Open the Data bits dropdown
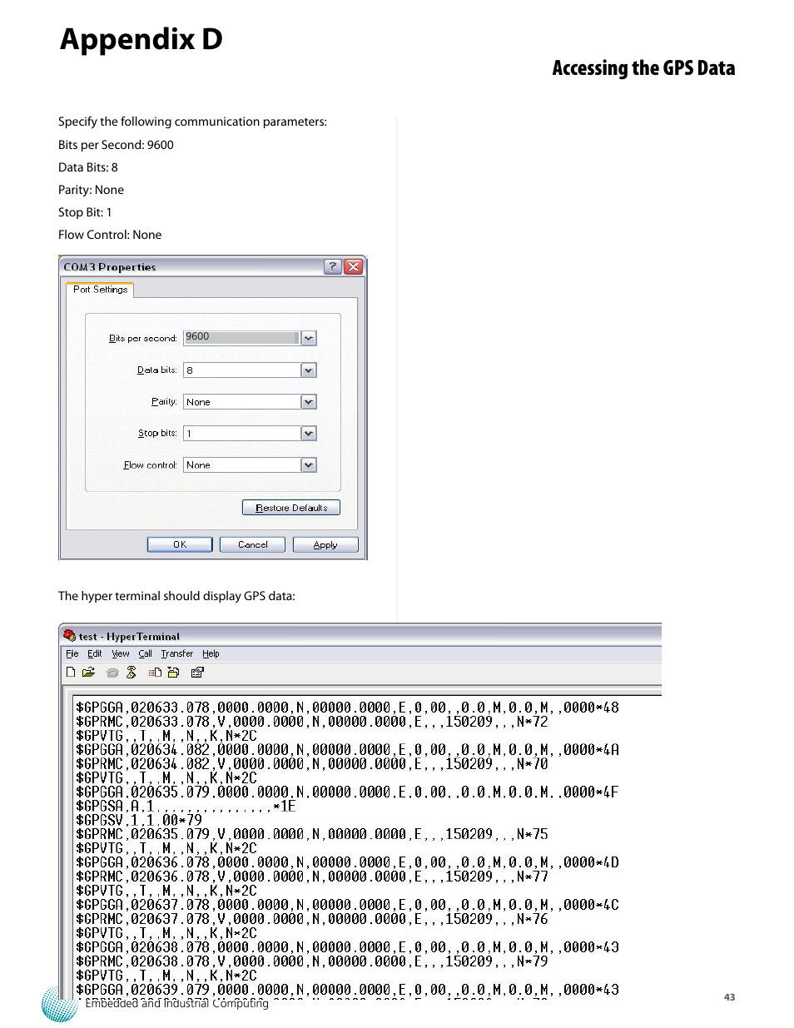 [x=309, y=370]
